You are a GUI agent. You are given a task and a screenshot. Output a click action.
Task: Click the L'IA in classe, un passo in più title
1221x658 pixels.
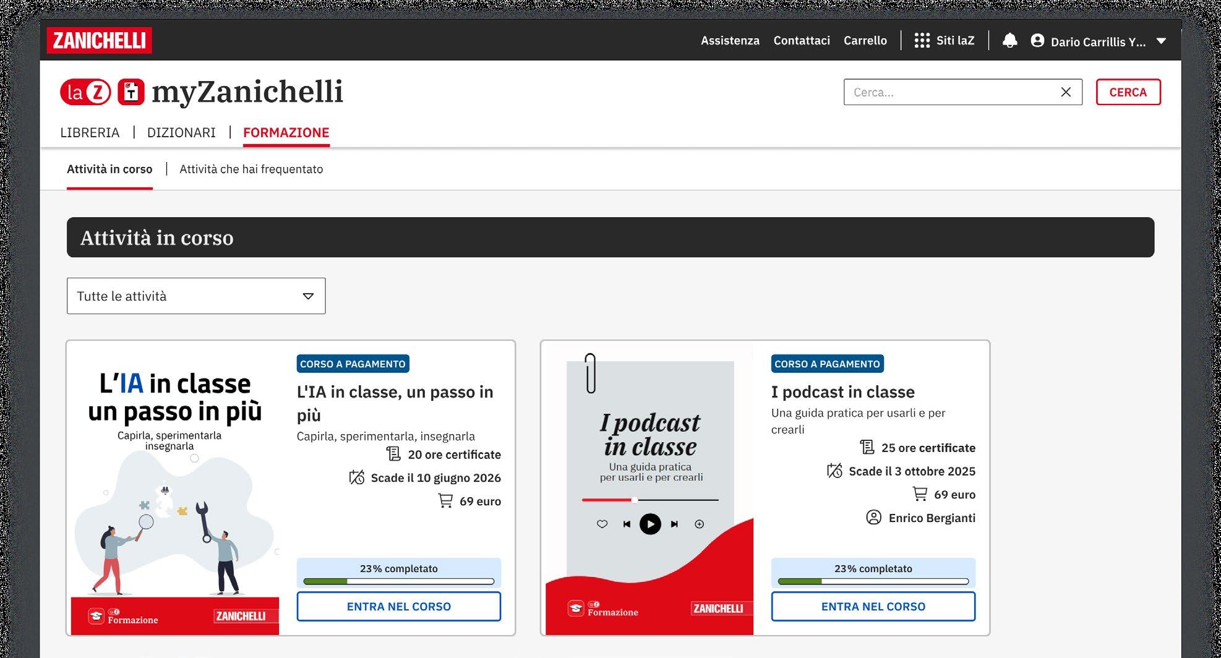pos(395,403)
